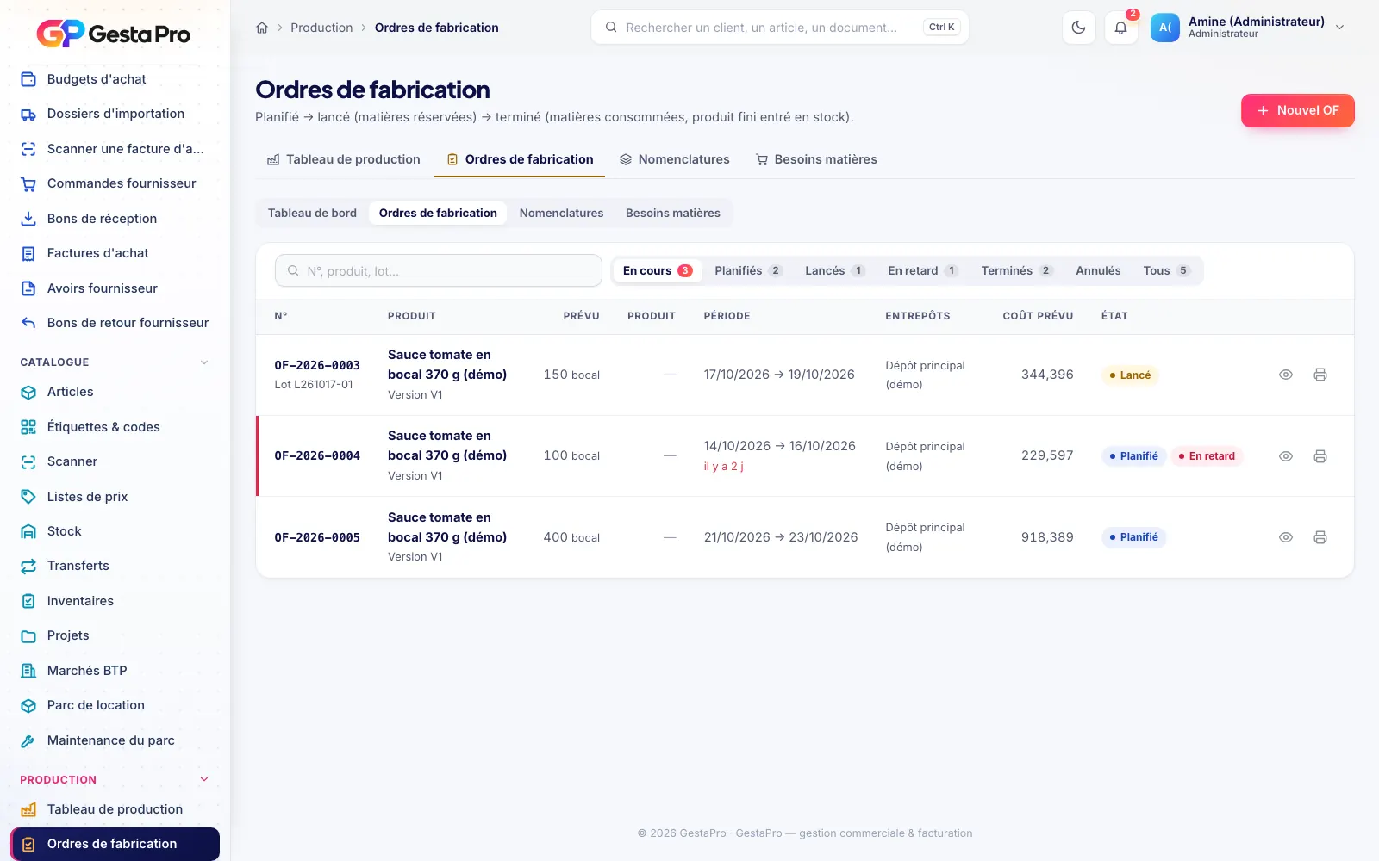Screen dimensions: 1379x861
Task: Click the home breadcrumb icon
Action: pos(262,28)
